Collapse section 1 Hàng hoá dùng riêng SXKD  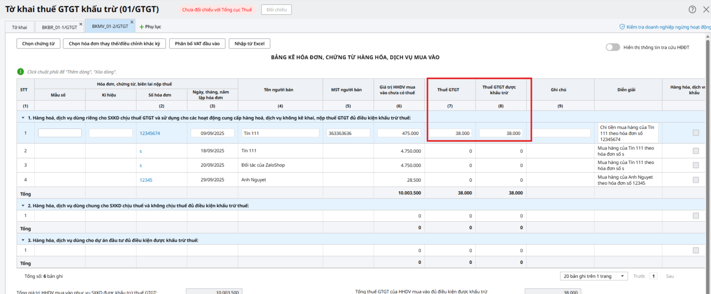pos(23,118)
